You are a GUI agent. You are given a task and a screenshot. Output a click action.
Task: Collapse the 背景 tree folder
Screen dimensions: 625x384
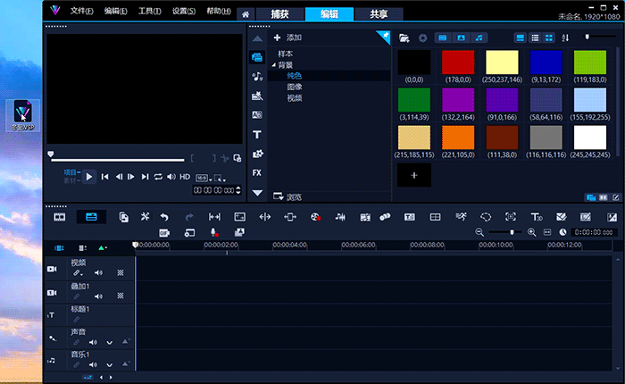[x=273, y=66]
